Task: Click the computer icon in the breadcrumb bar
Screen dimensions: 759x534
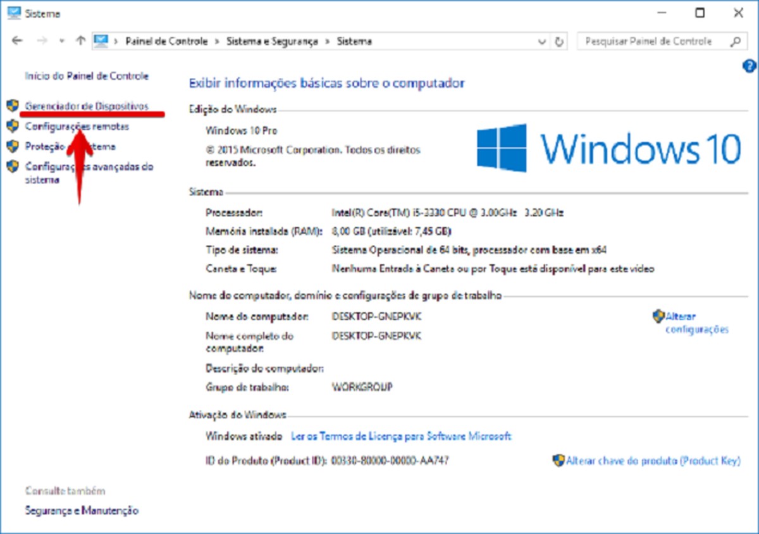Action: [x=101, y=40]
